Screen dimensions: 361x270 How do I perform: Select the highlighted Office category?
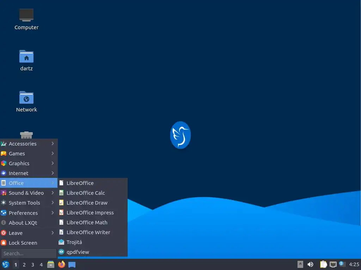29,183
